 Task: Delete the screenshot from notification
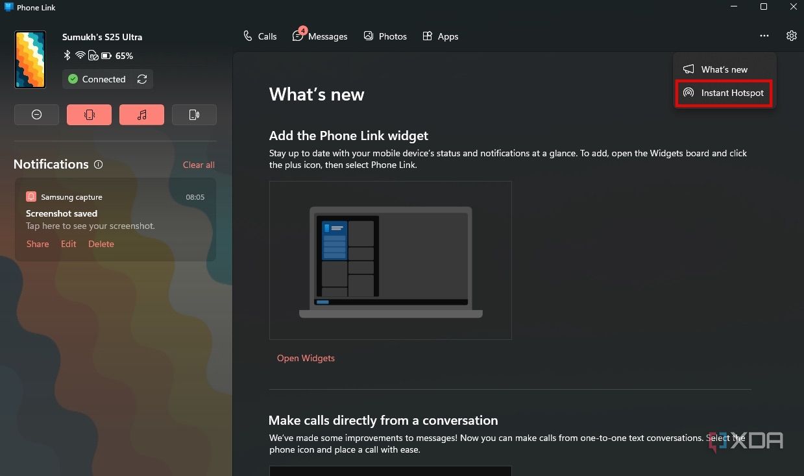click(101, 244)
